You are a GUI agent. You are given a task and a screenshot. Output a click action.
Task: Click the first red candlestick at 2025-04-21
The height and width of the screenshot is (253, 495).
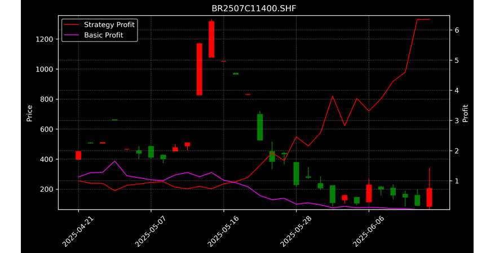[x=78, y=155]
